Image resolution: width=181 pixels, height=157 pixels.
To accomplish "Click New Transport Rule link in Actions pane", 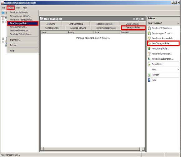I will (161, 43).
